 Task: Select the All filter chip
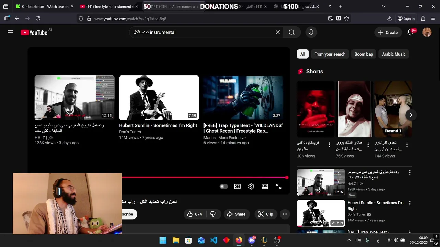302,54
